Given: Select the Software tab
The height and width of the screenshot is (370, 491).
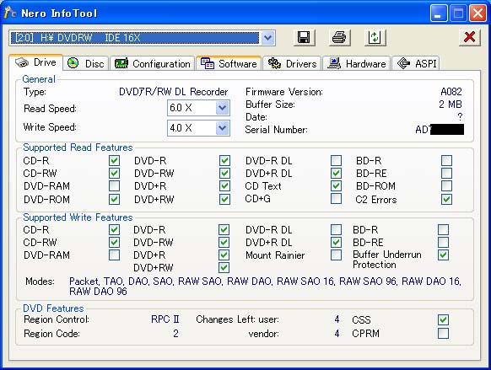Looking at the screenshot, I should pyautogui.click(x=229, y=63).
